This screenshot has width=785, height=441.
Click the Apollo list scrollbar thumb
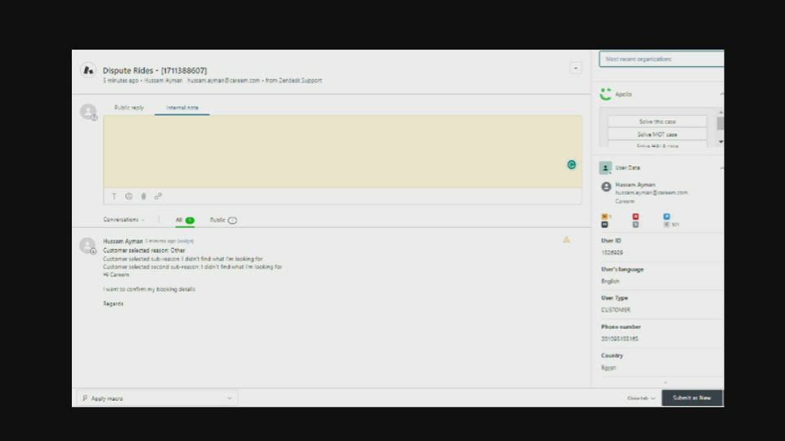click(720, 123)
